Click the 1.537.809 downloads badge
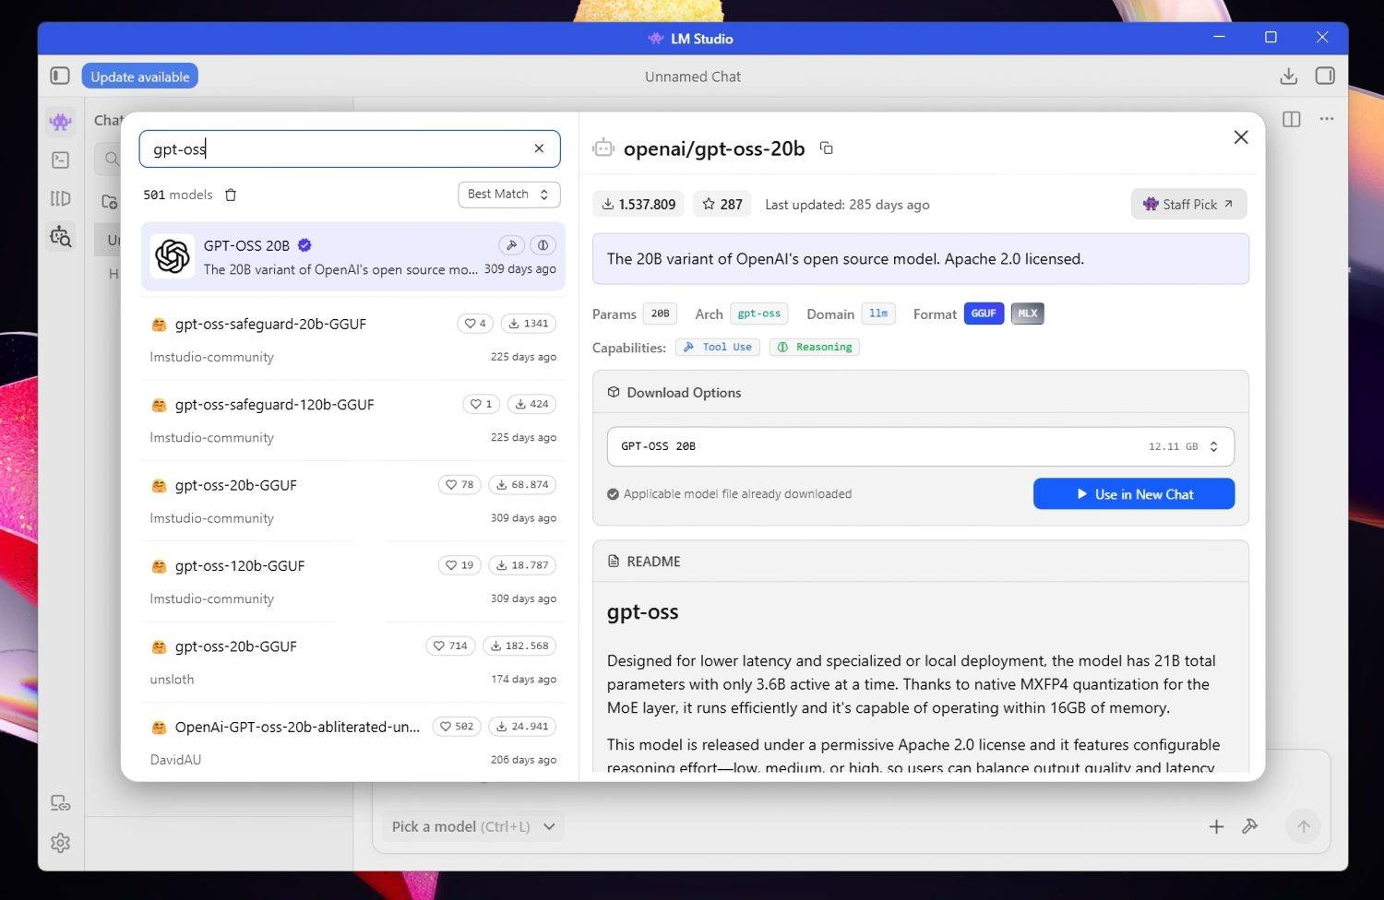 (638, 204)
